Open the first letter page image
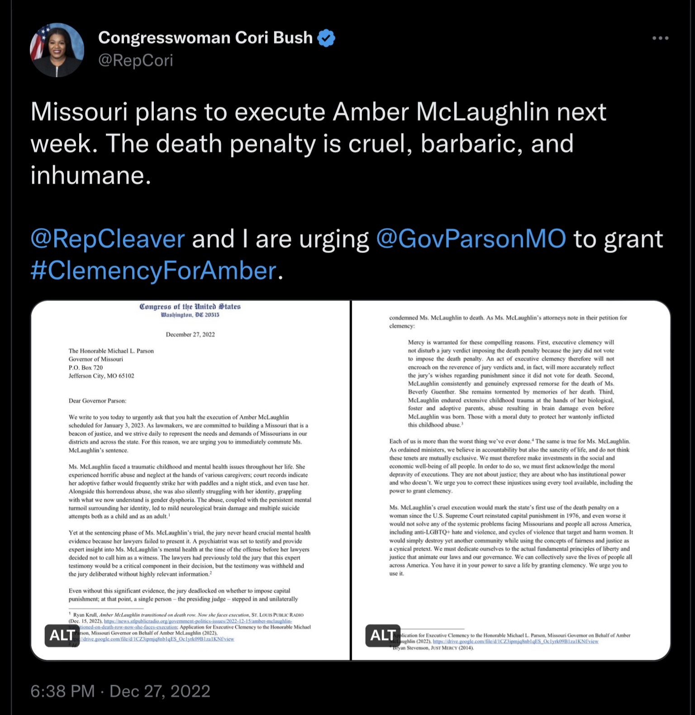This screenshot has height=715, width=695. 190,480
